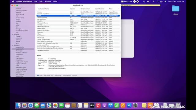Viewport: 196px width, 110px height.
Task: Select Developer under Software
Action: (19, 51)
